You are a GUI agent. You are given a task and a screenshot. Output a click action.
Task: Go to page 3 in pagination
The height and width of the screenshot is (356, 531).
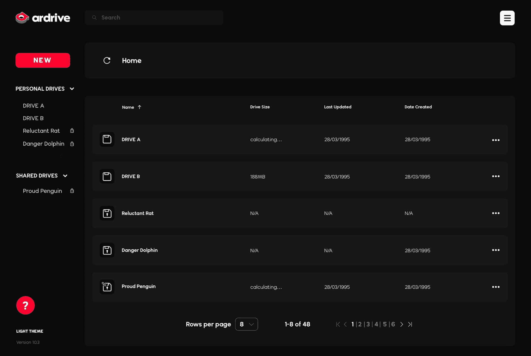click(x=368, y=324)
